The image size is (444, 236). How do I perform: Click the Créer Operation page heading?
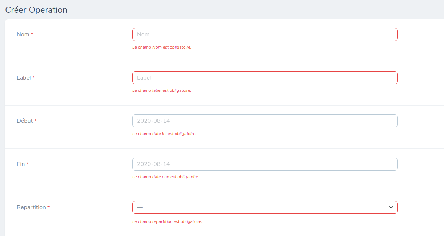pos(36,10)
